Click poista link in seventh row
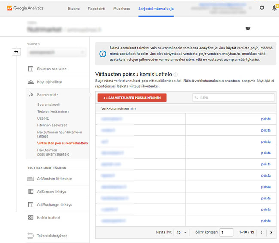 click(266, 187)
